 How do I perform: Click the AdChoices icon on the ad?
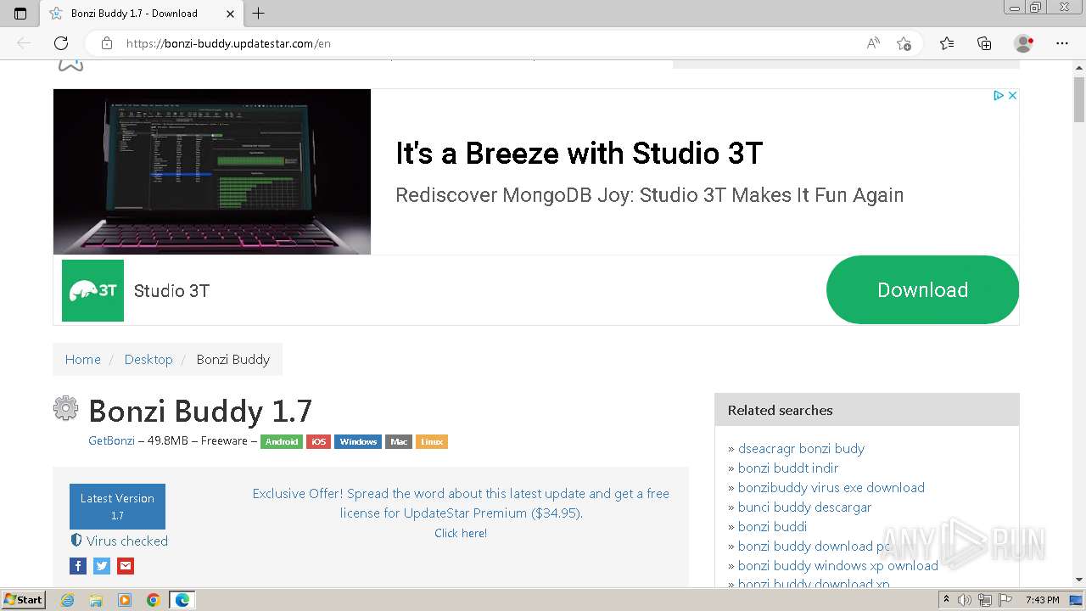pyautogui.click(x=999, y=96)
